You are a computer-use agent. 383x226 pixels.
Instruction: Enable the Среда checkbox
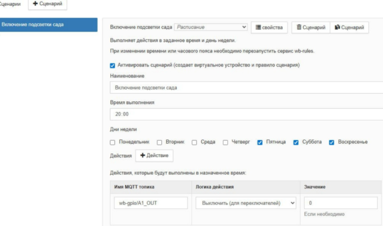point(194,142)
